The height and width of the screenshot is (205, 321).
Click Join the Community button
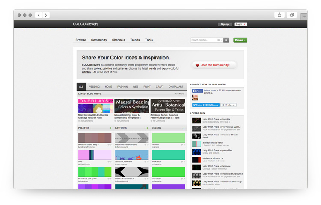coord(214,65)
